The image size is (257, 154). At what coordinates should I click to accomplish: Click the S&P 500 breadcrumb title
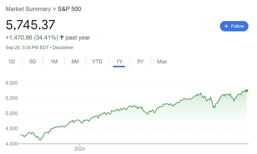(x=70, y=9)
